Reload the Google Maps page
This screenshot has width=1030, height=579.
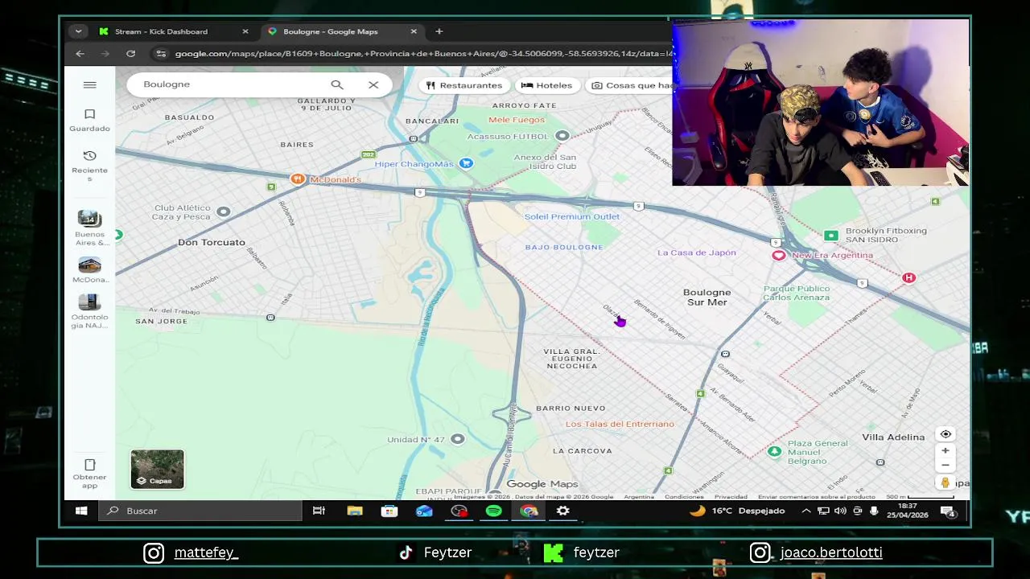tap(130, 53)
